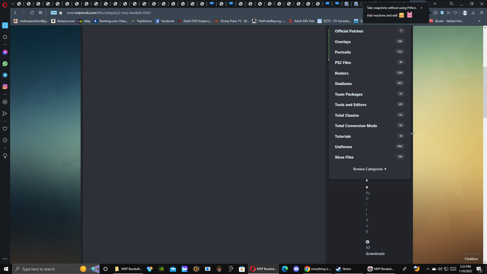Screen dimensions: 487x274
Task: Open sidebar heart Pinboards icon
Action: 5,129
